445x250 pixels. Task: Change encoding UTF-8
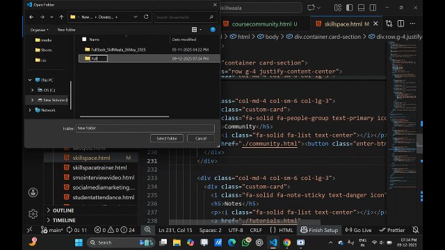236,230
